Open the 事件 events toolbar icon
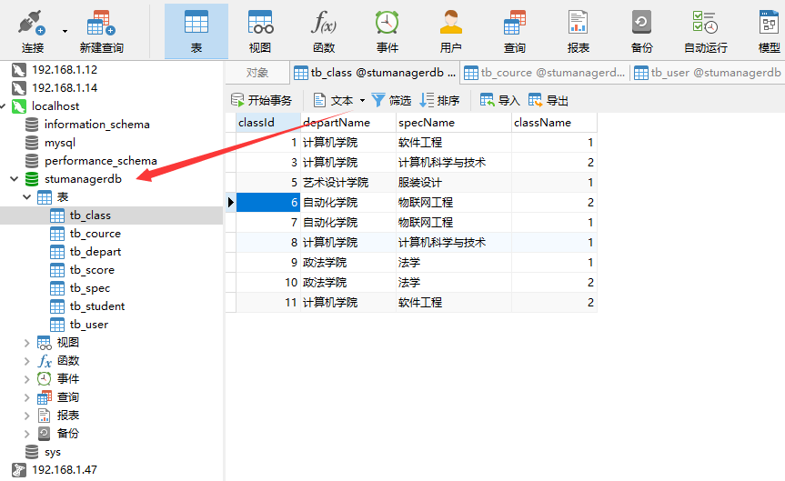Screen dimensions: 785x481 [x=387, y=32]
